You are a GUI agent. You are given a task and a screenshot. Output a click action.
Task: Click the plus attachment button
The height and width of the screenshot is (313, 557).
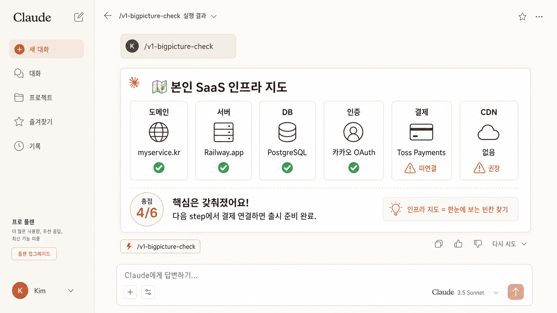coord(130,292)
